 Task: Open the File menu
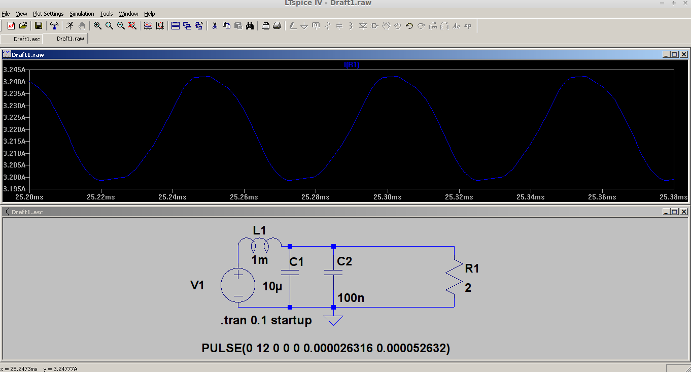[x=6, y=14]
